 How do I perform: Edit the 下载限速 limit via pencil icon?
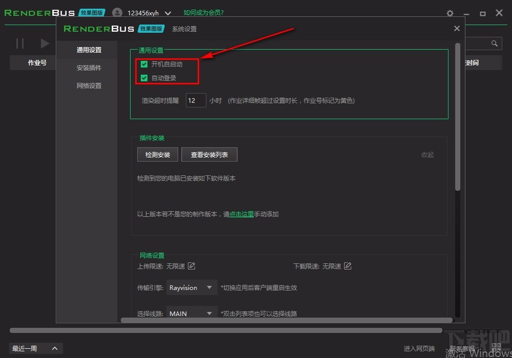pyautogui.click(x=348, y=266)
